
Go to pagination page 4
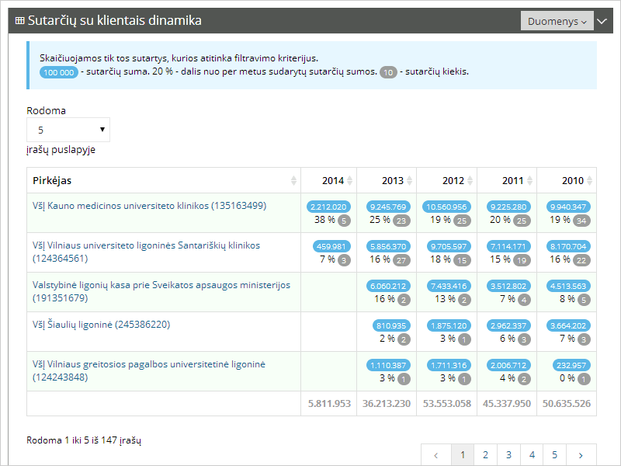tap(532, 455)
